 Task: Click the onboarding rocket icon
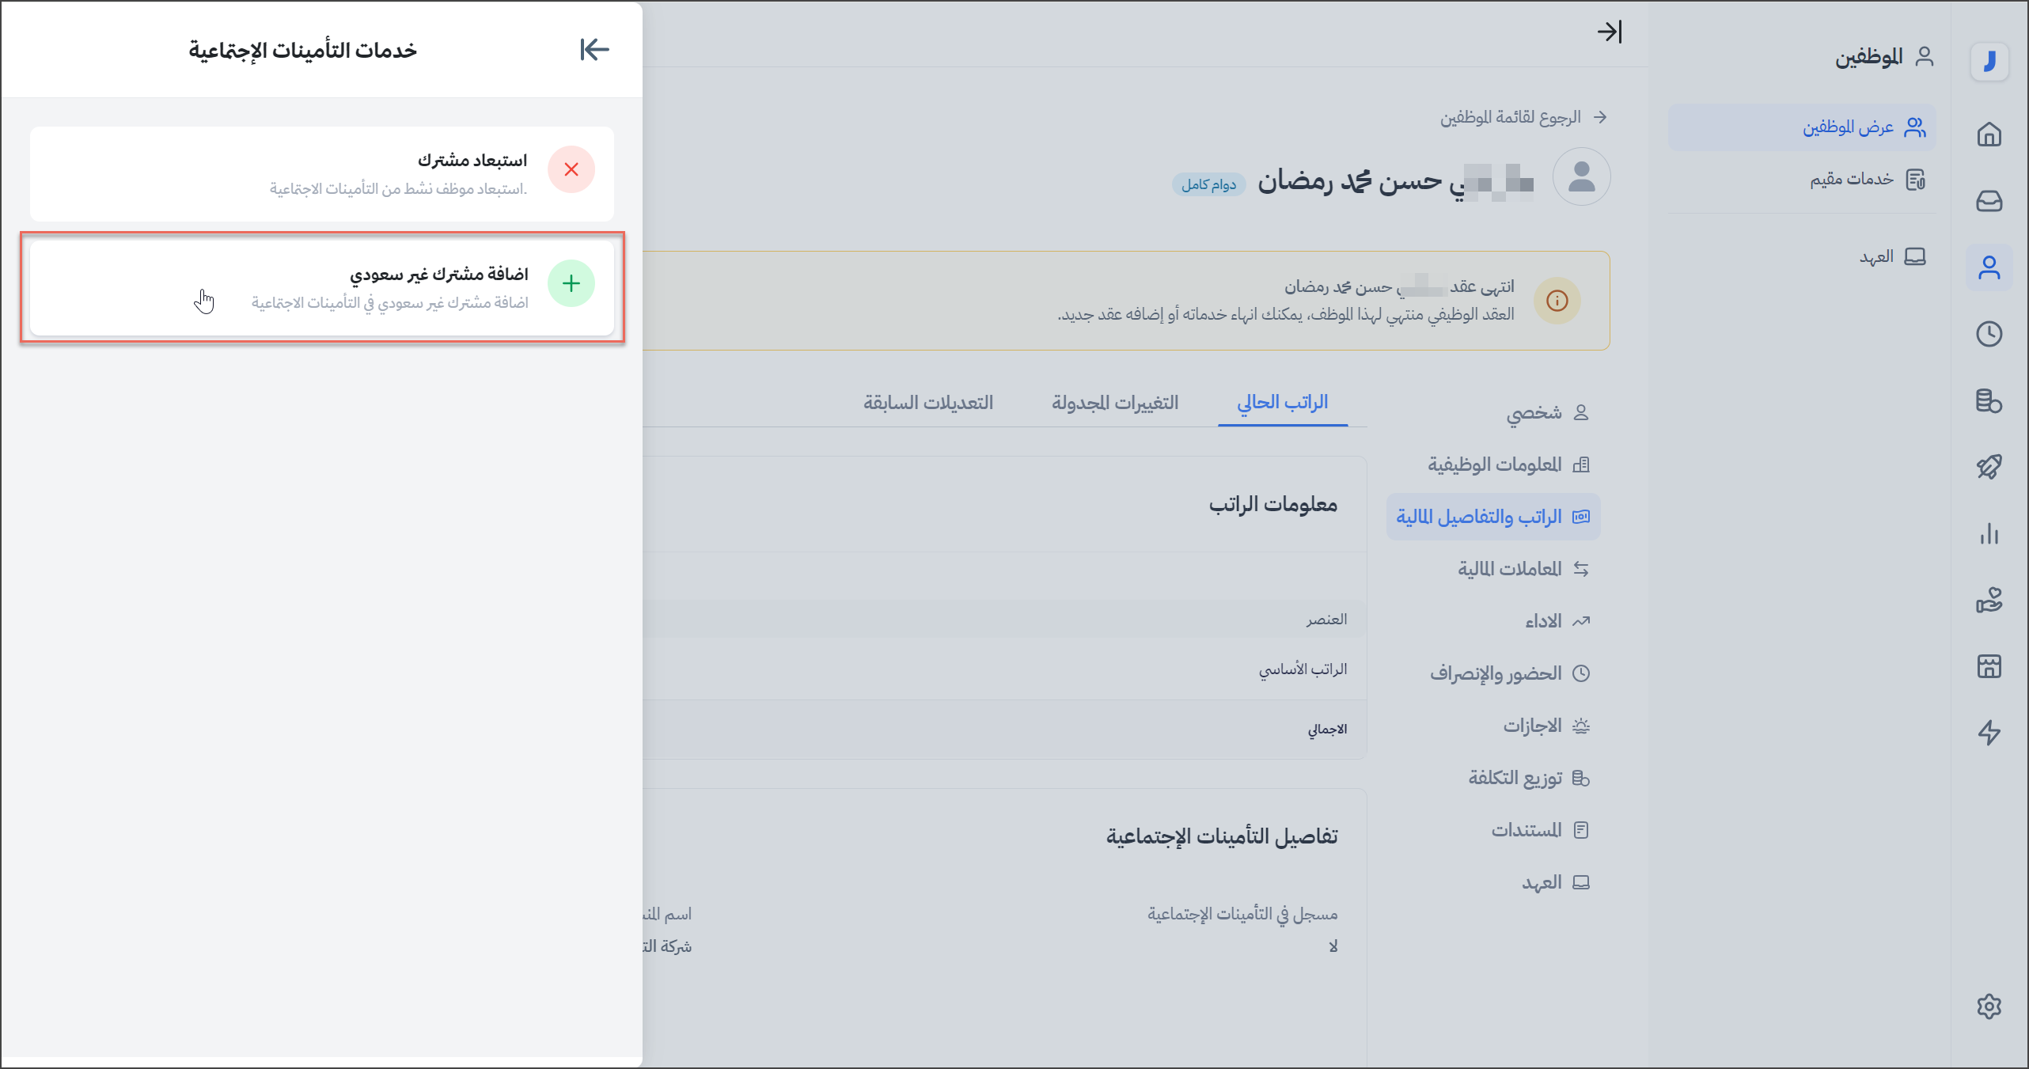tap(1990, 466)
